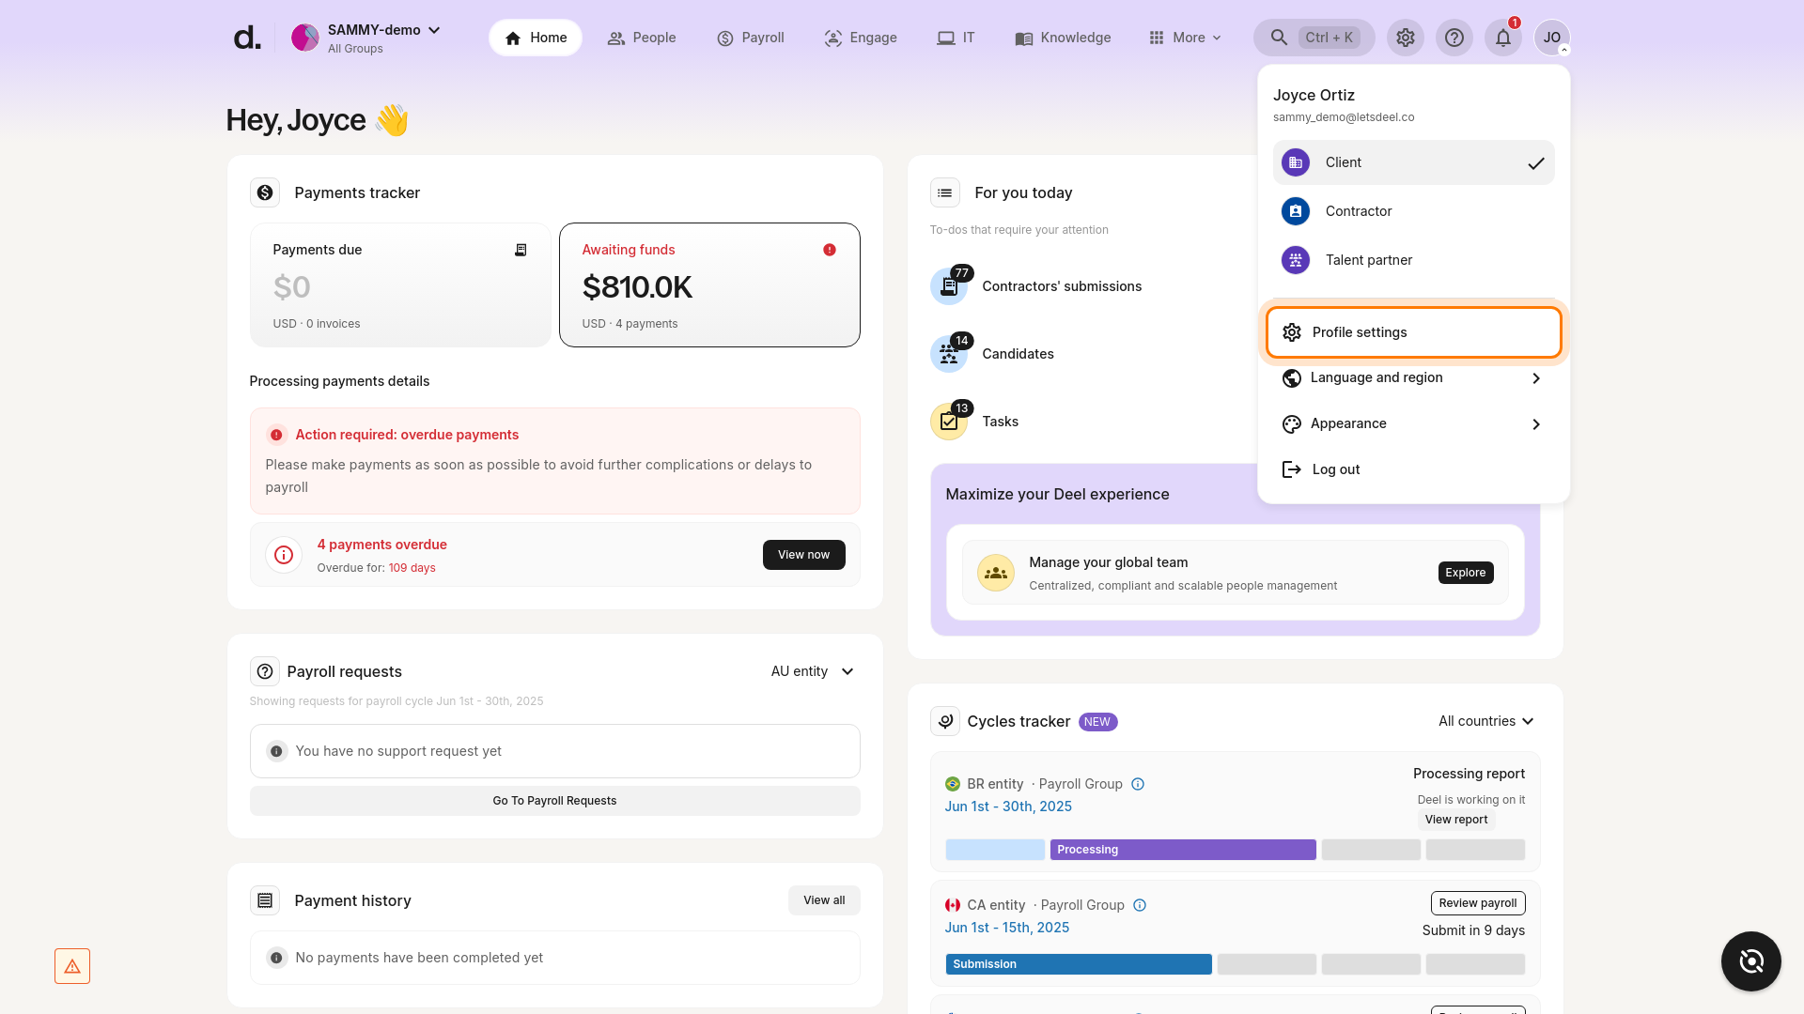Image resolution: width=1804 pixels, height=1014 pixels.
Task: Open the help question mark icon
Action: click(x=1454, y=38)
